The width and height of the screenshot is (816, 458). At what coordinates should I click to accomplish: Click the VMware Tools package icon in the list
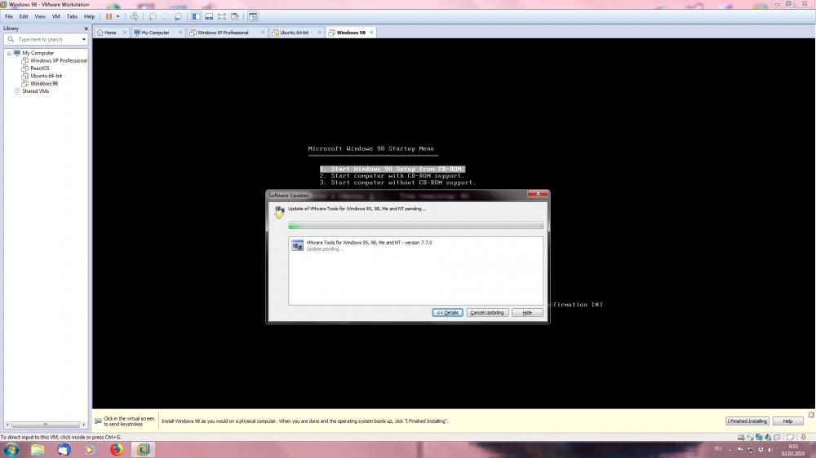point(297,245)
